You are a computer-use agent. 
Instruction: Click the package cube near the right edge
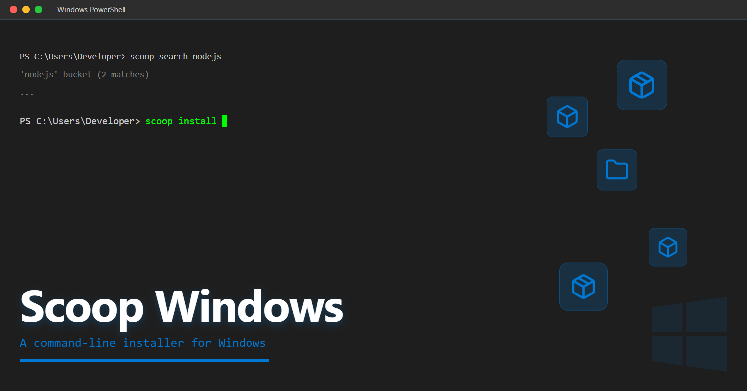tap(668, 247)
